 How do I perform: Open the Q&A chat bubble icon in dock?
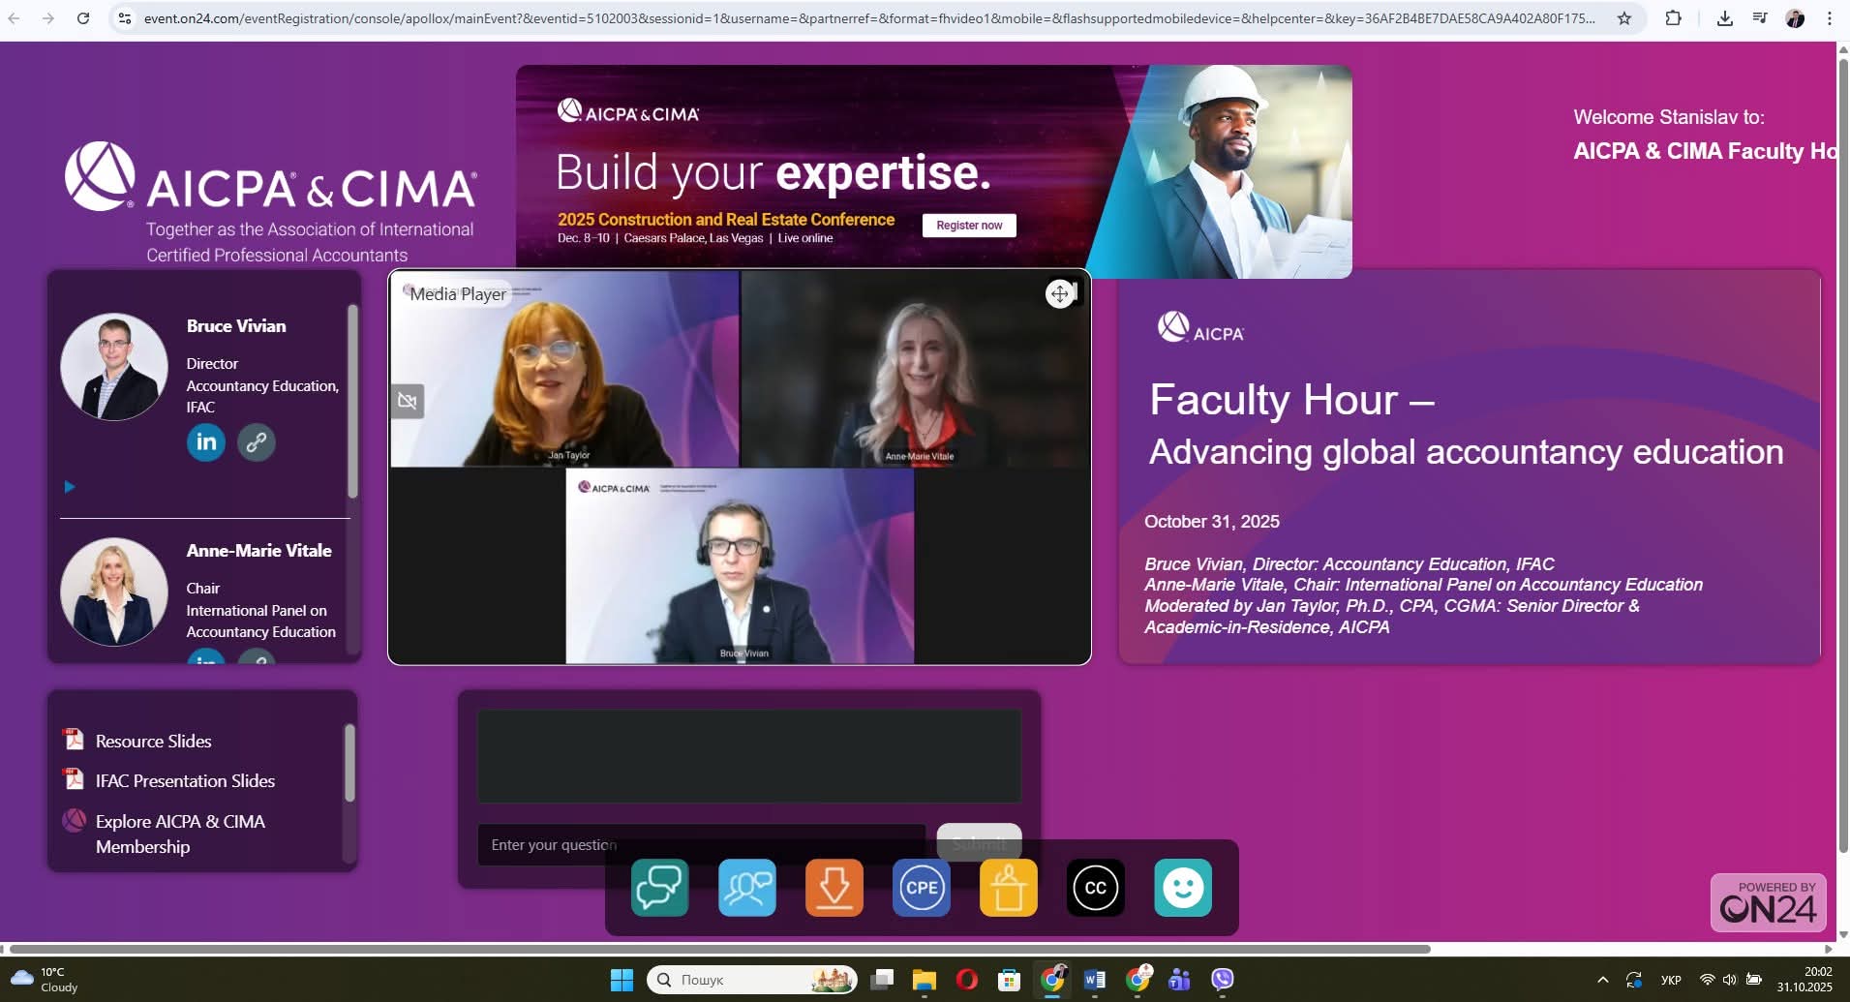(x=660, y=887)
